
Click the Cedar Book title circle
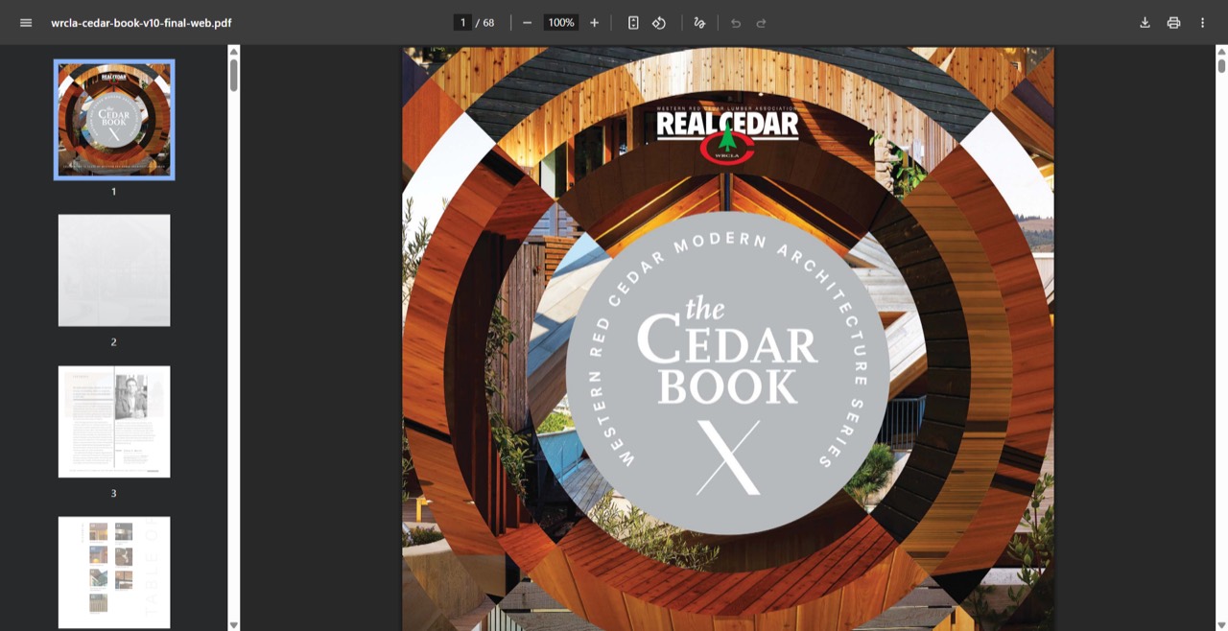click(x=727, y=373)
